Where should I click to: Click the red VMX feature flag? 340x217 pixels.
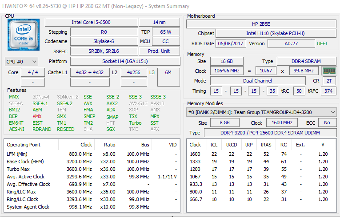click(x=37, y=116)
